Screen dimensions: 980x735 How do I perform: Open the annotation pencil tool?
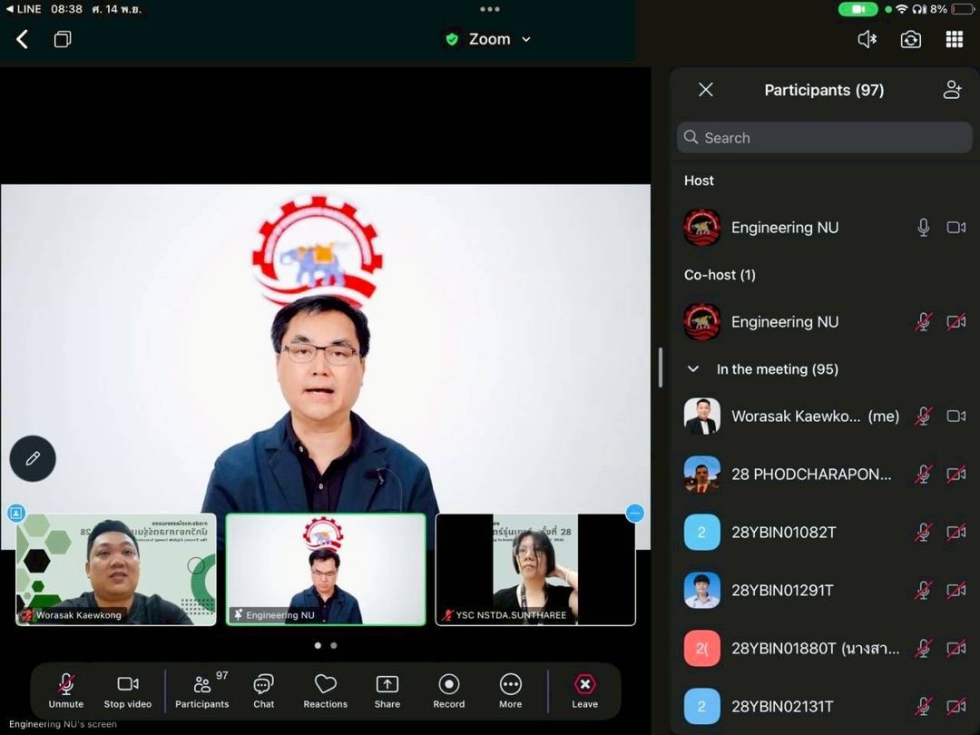(33, 458)
